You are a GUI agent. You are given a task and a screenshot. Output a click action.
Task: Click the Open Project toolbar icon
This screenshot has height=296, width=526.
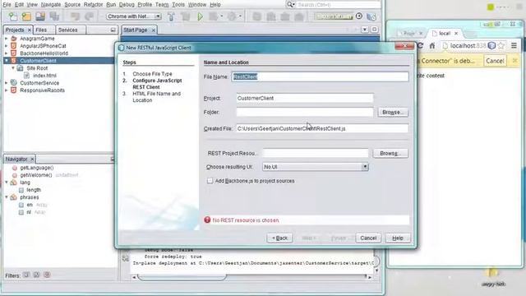click(40, 16)
